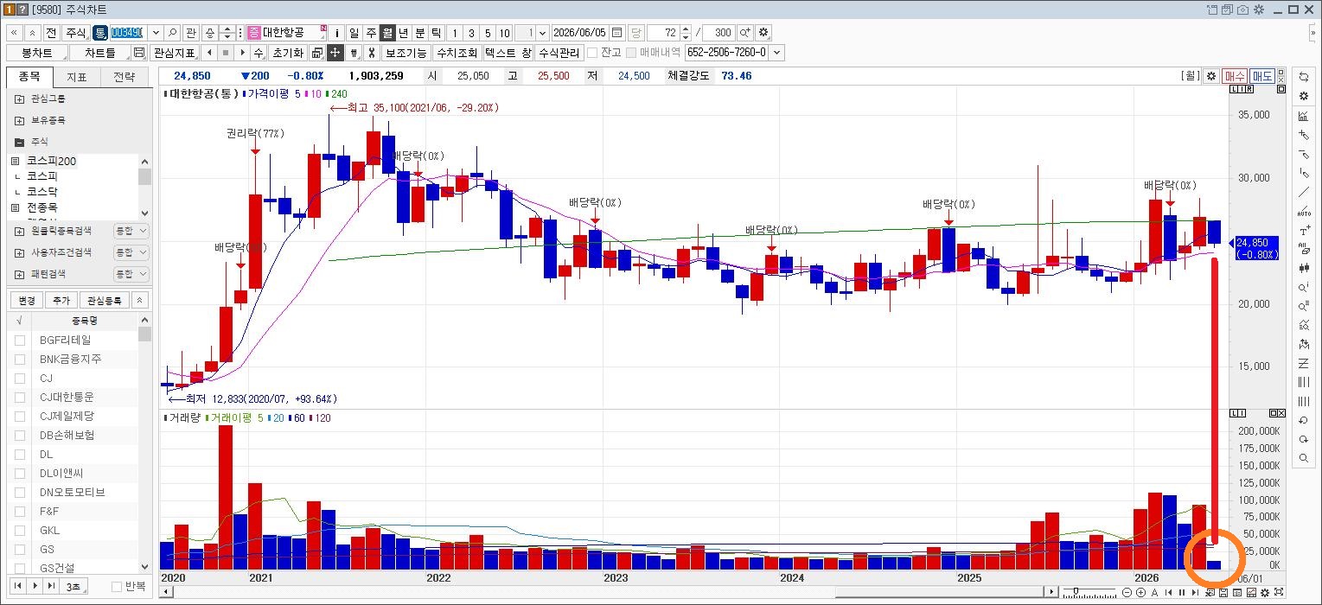The height and width of the screenshot is (605, 1322).
Task: Click the chart indicator icon in right toolbar
Action: coord(1304,116)
